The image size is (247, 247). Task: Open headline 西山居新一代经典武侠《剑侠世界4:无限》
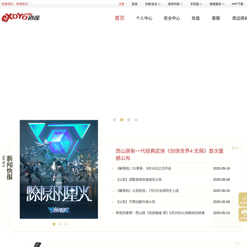tap(170, 154)
